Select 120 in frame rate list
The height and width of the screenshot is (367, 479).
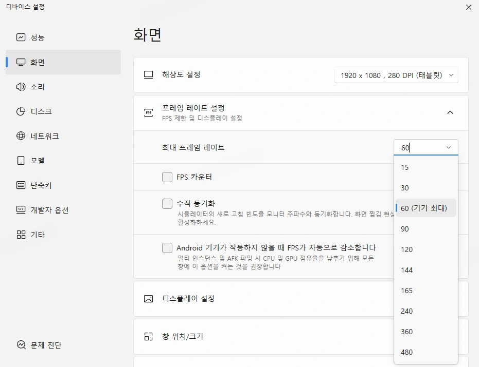[x=426, y=249]
